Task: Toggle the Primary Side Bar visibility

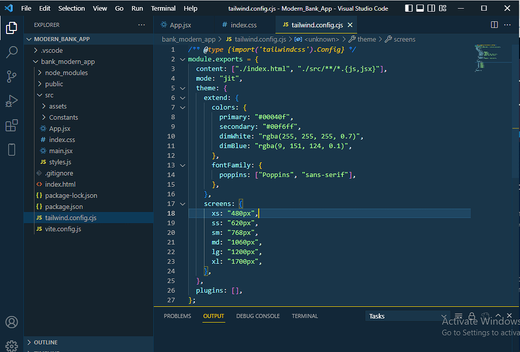Action: click(x=409, y=8)
